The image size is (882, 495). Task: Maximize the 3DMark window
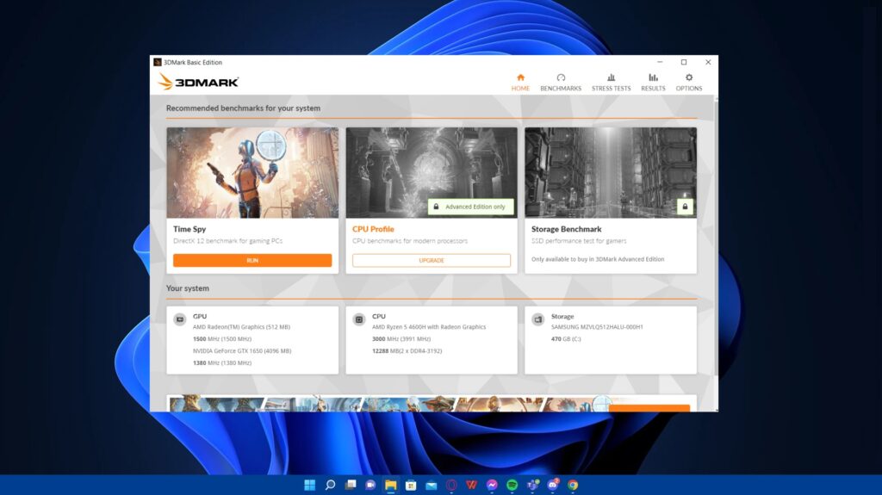684,63
